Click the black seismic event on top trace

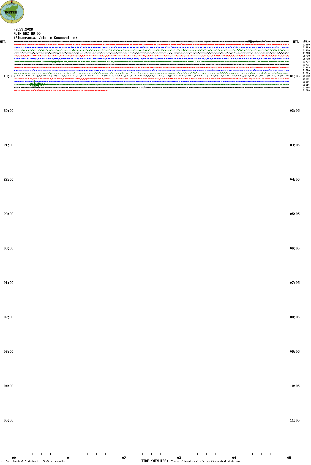tap(250, 42)
